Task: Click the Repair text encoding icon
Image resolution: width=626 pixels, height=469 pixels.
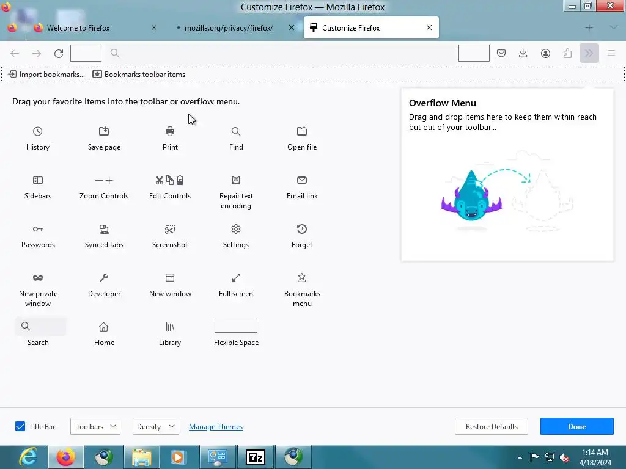Action: coord(236,180)
